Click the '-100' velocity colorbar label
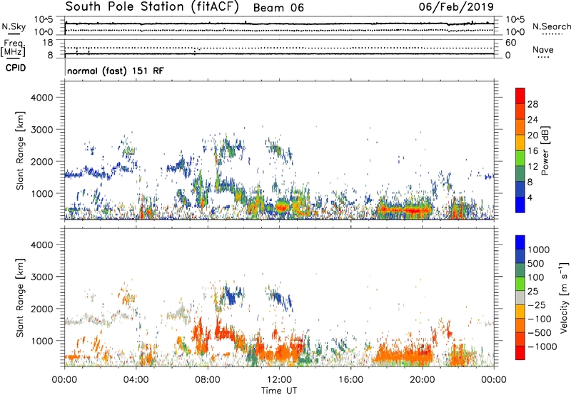This screenshot has height=395, width=571. [x=540, y=319]
